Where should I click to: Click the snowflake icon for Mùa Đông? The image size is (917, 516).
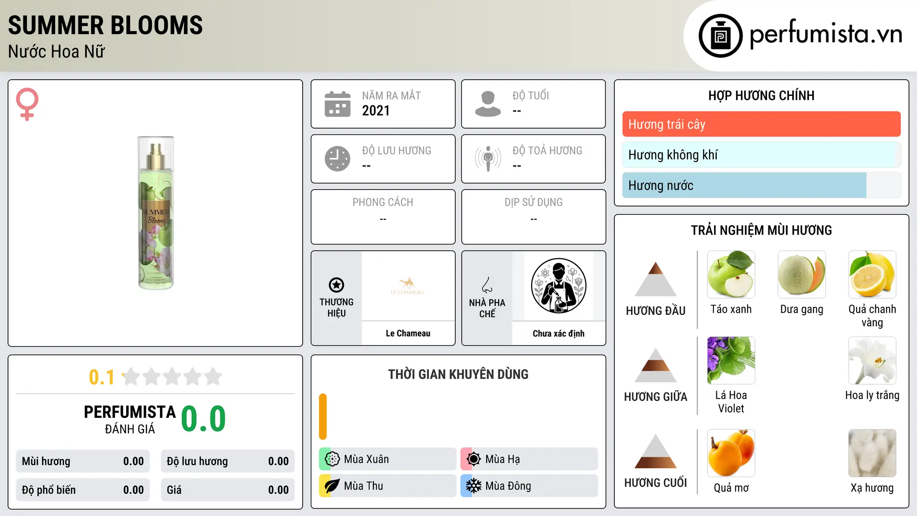click(474, 486)
